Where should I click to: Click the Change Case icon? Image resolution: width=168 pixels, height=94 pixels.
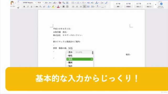[x=54, y=3]
